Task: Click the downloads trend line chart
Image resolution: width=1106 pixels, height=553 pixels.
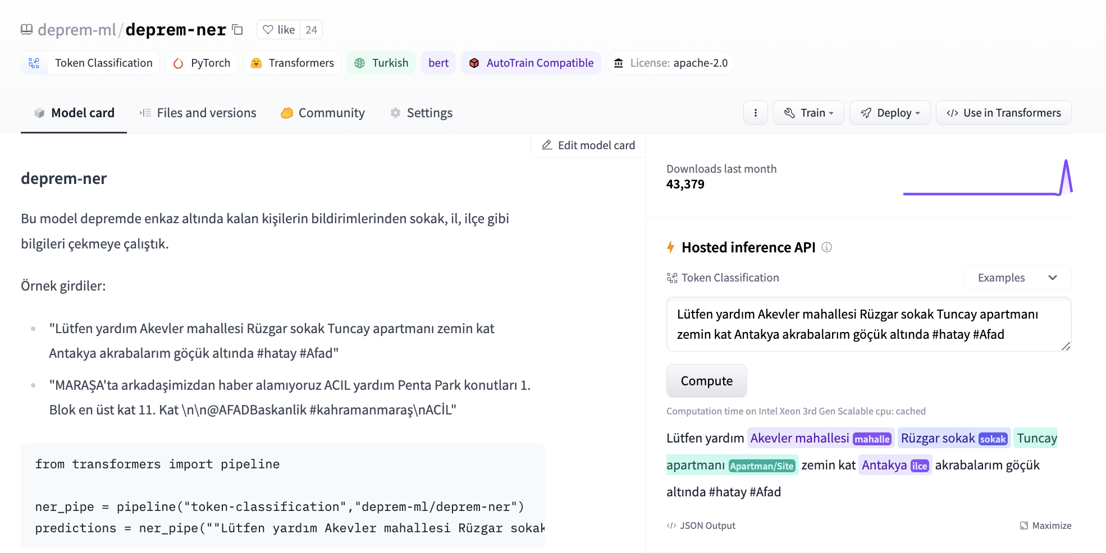Action: pos(987,179)
